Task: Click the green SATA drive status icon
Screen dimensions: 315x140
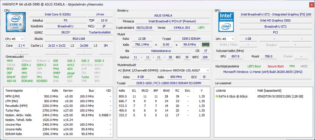Action: point(217,96)
